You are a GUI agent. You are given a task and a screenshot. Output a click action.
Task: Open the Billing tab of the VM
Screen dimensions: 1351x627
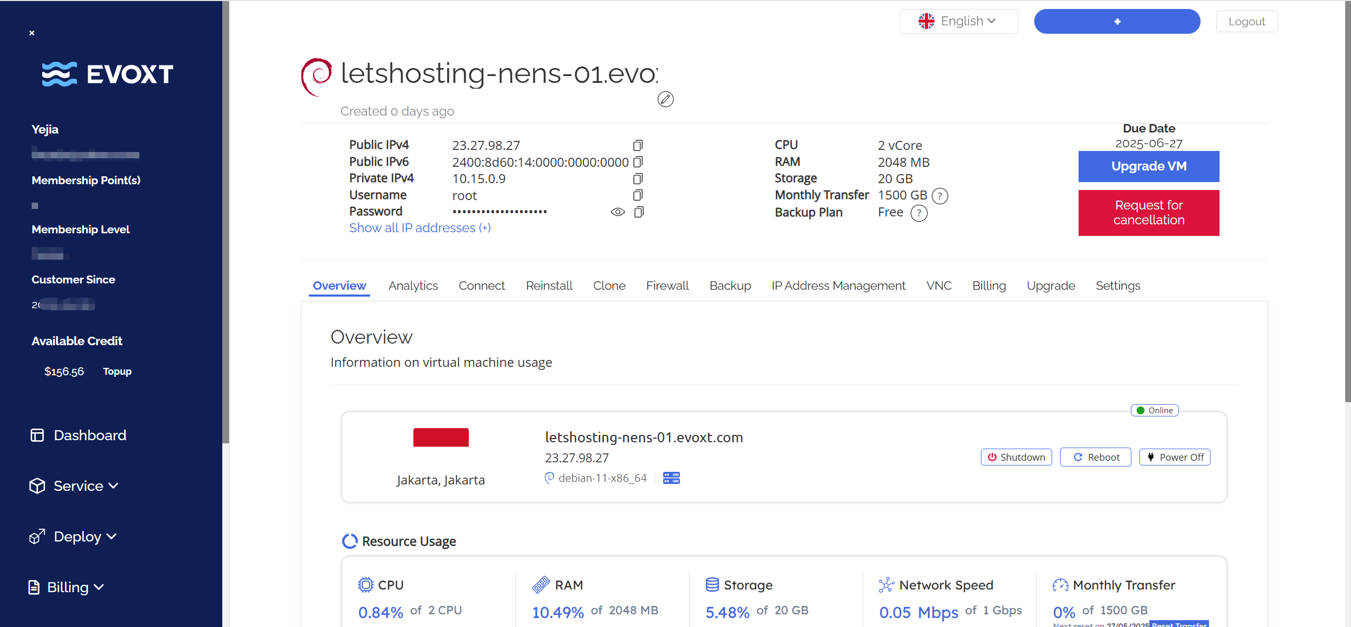[x=989, y=286]
